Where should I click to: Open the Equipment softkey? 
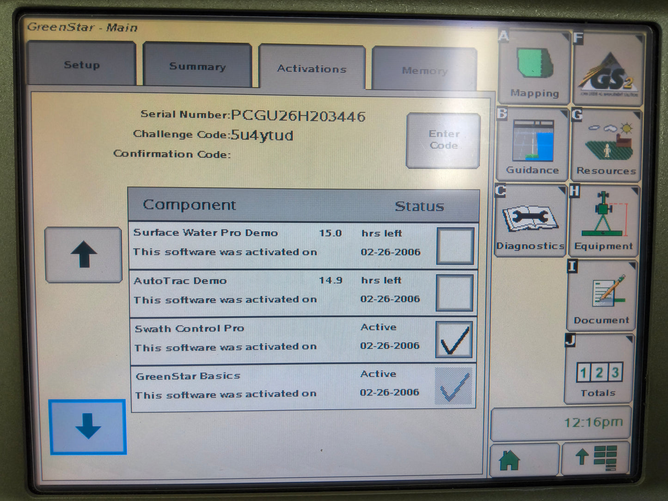[604, 221]
